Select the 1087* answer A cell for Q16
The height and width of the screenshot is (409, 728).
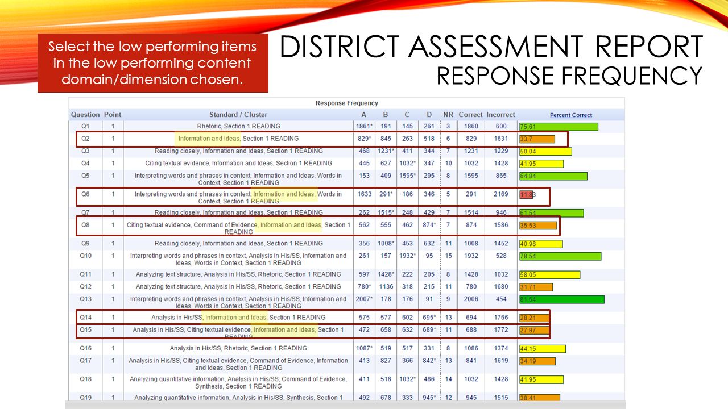(364, 348)
